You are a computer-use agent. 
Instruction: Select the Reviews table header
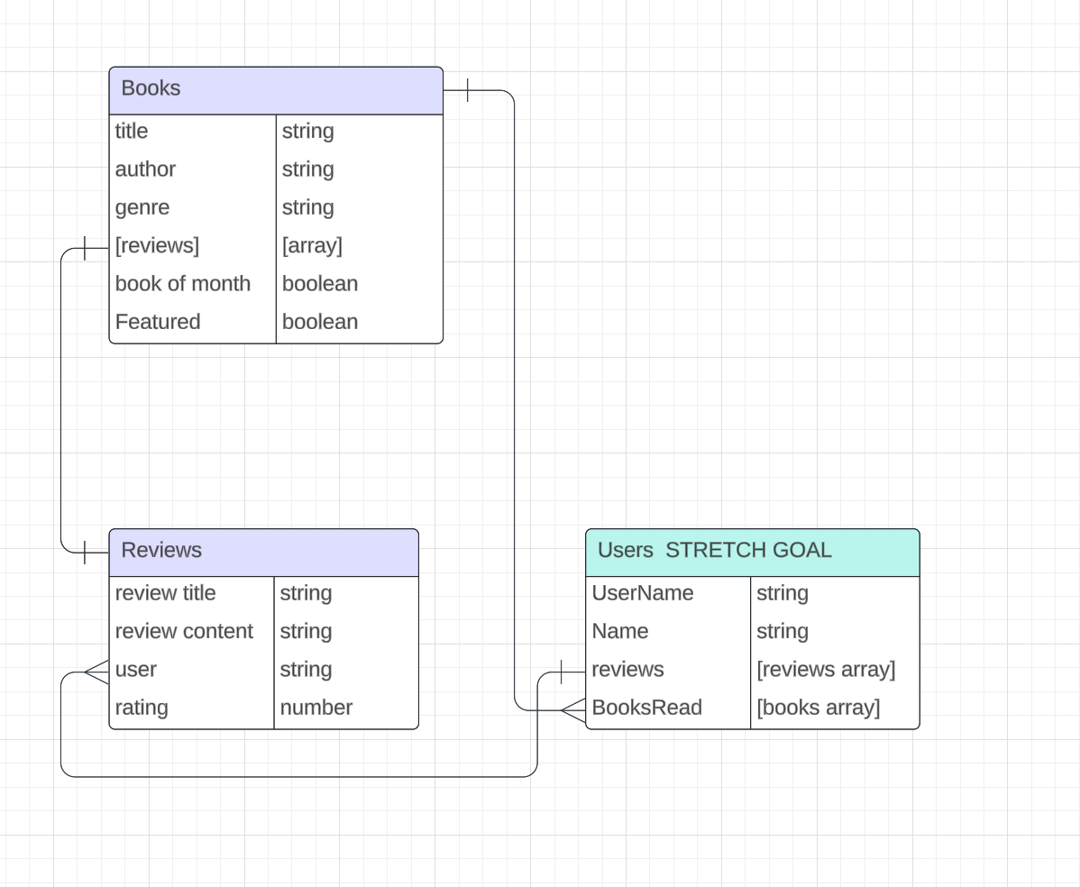coord(264,553)
